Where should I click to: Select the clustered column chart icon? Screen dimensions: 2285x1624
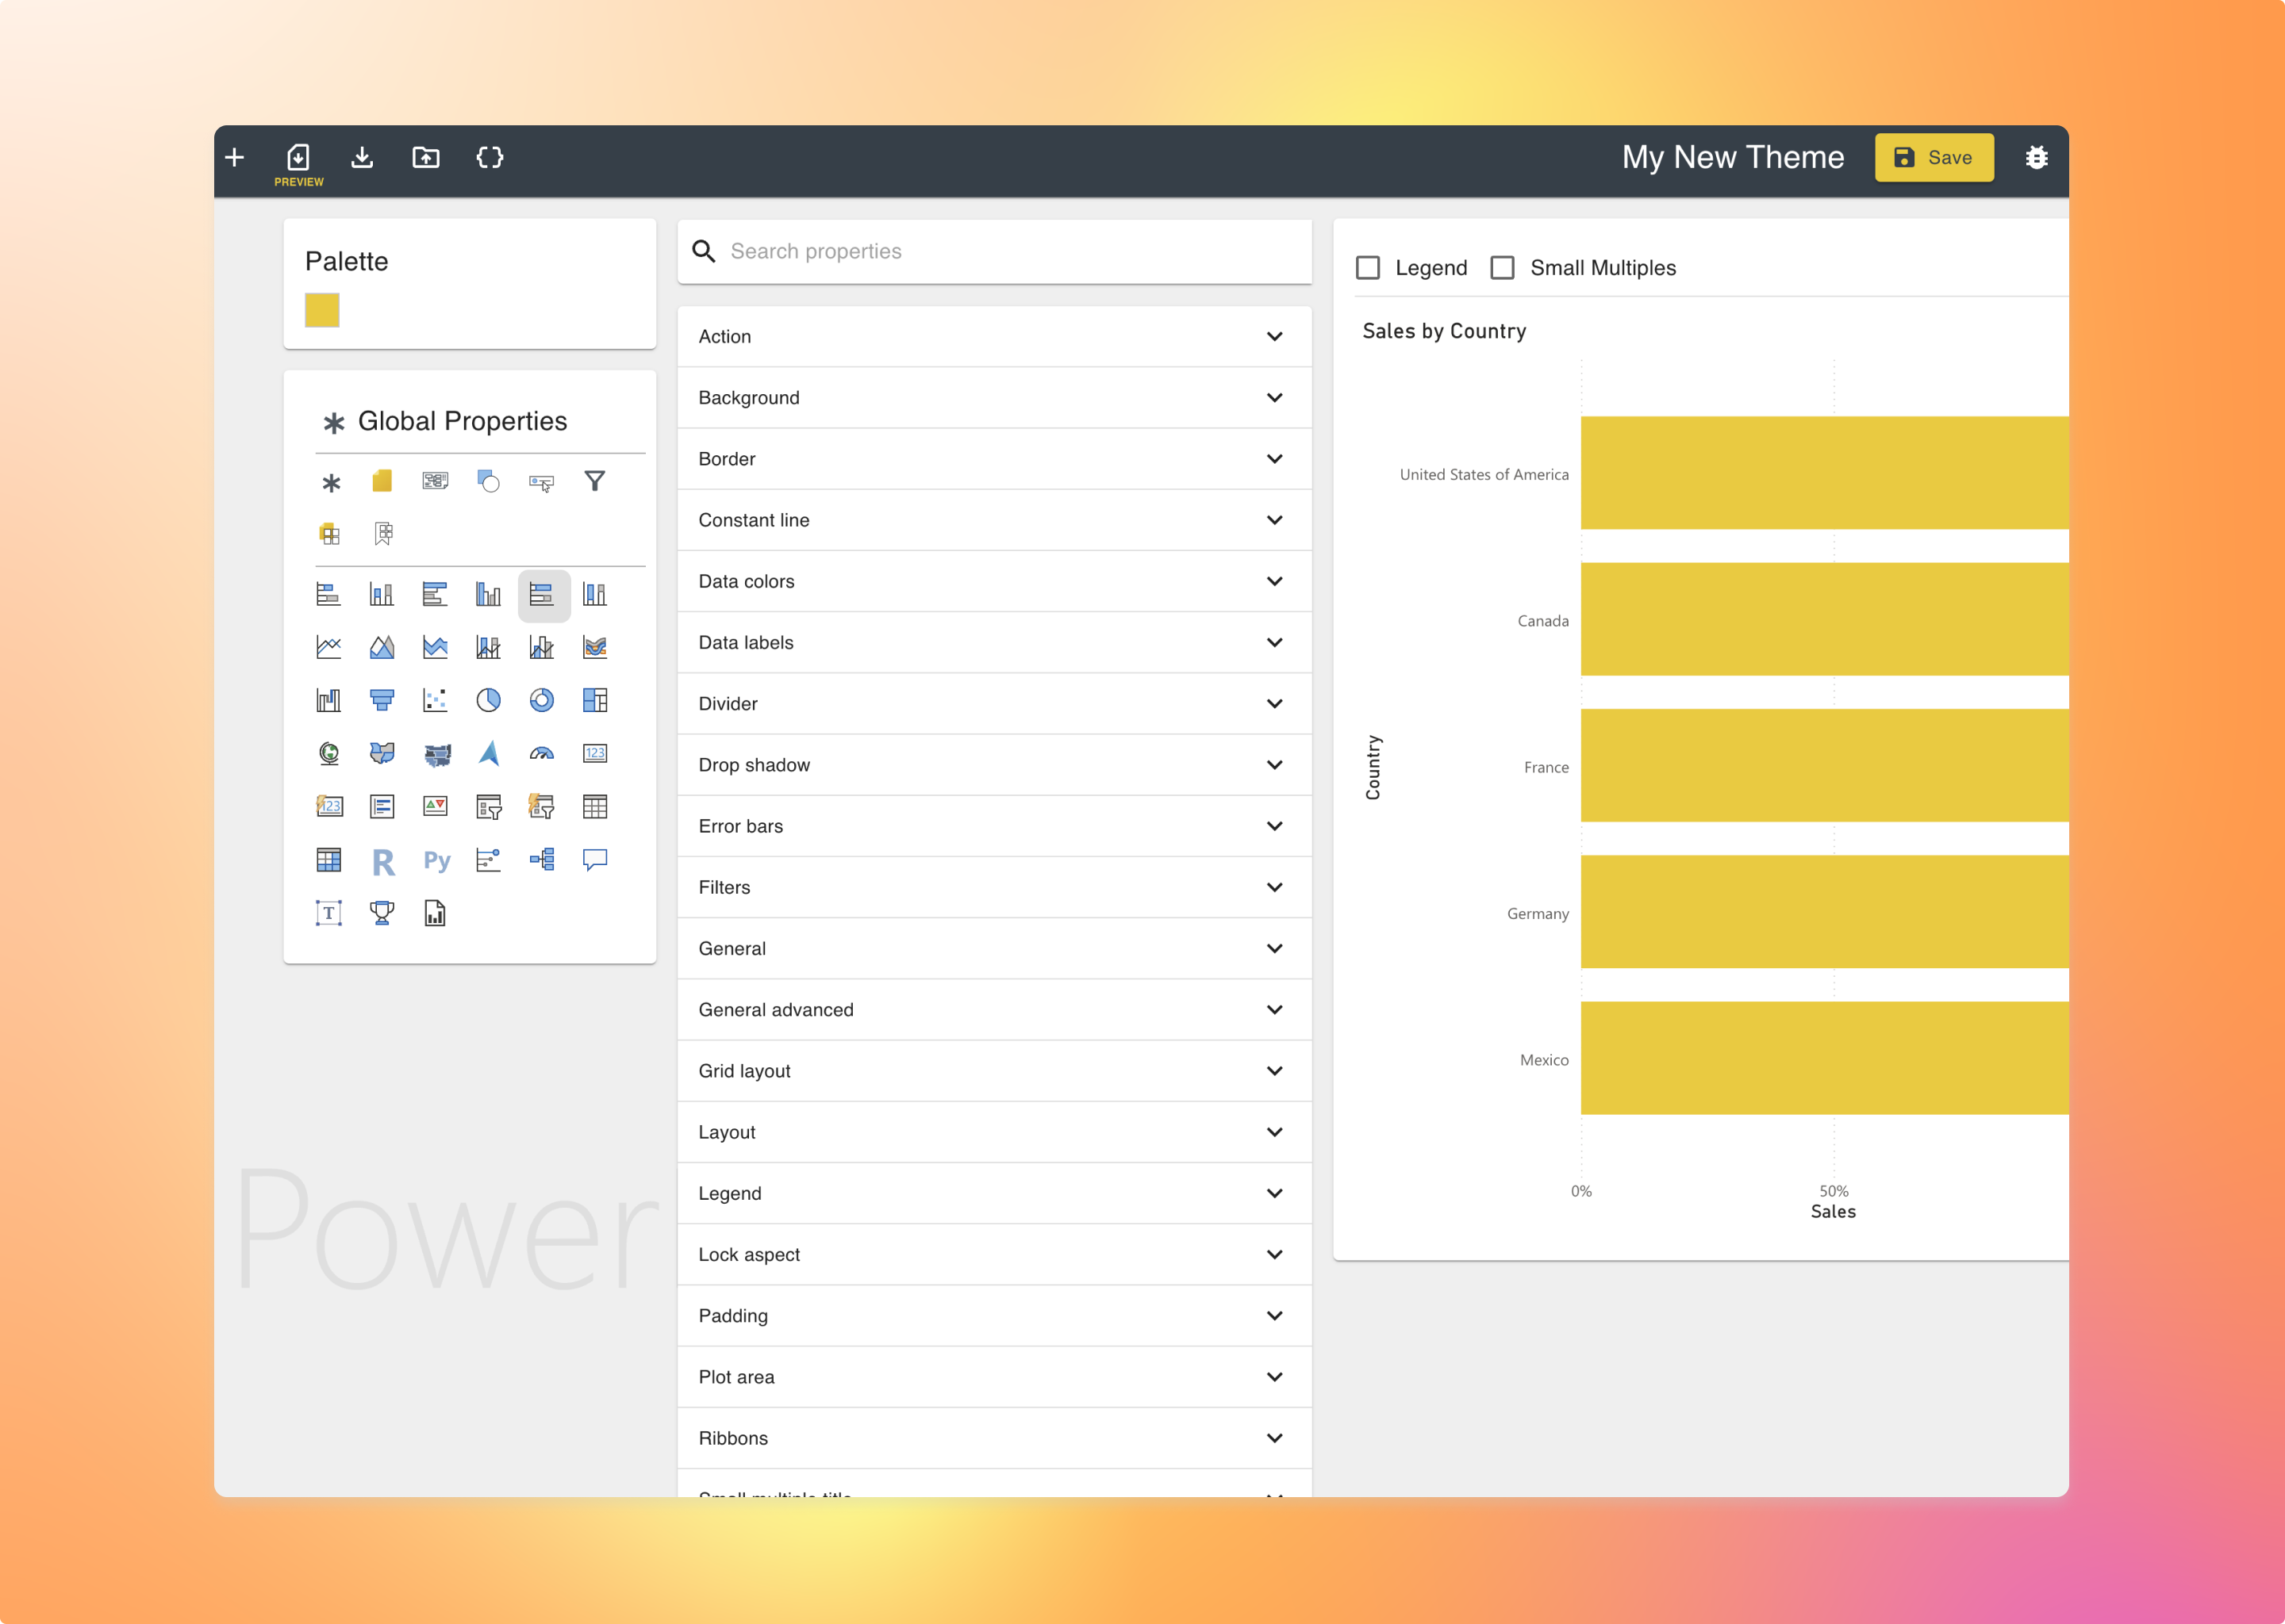(x=488, y=595)
